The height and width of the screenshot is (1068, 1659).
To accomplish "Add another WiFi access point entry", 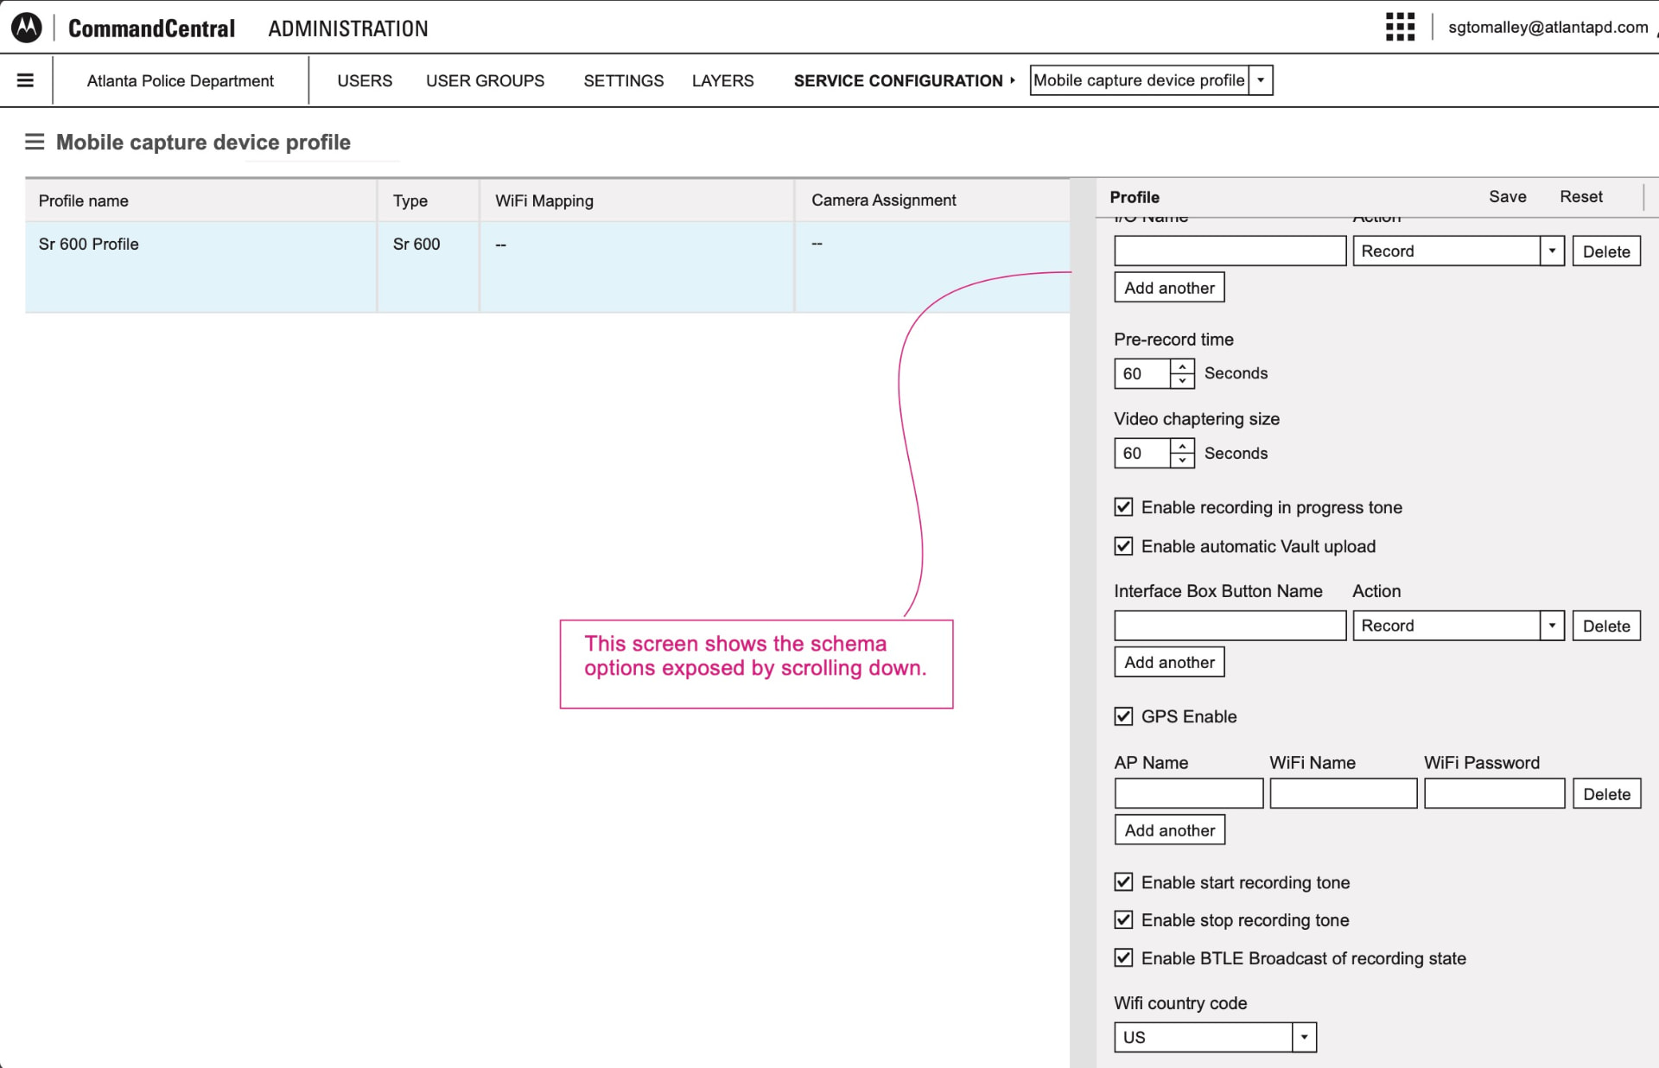I will point(1169,830).
